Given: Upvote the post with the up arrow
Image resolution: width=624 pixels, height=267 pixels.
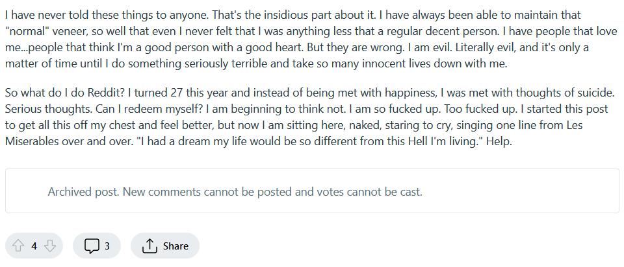Looking at the screenshot, I should pos(18,246).
